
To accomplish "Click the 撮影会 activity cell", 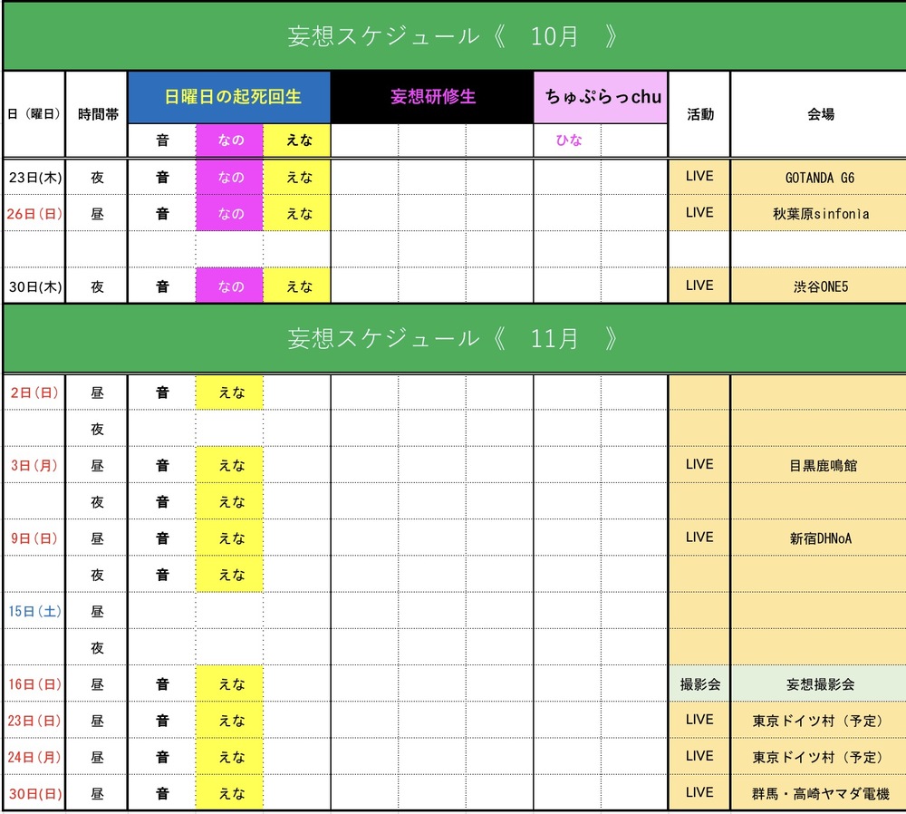I will coord(699,683).
